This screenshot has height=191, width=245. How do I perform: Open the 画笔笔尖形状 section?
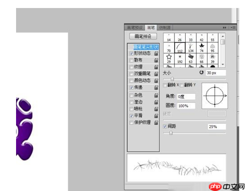click(x=146, y=47)
